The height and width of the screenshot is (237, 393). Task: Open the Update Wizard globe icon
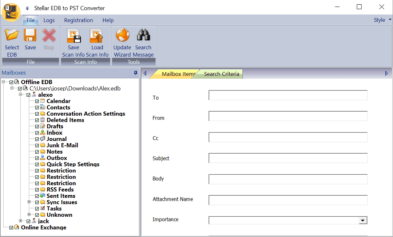coord(122,35)
